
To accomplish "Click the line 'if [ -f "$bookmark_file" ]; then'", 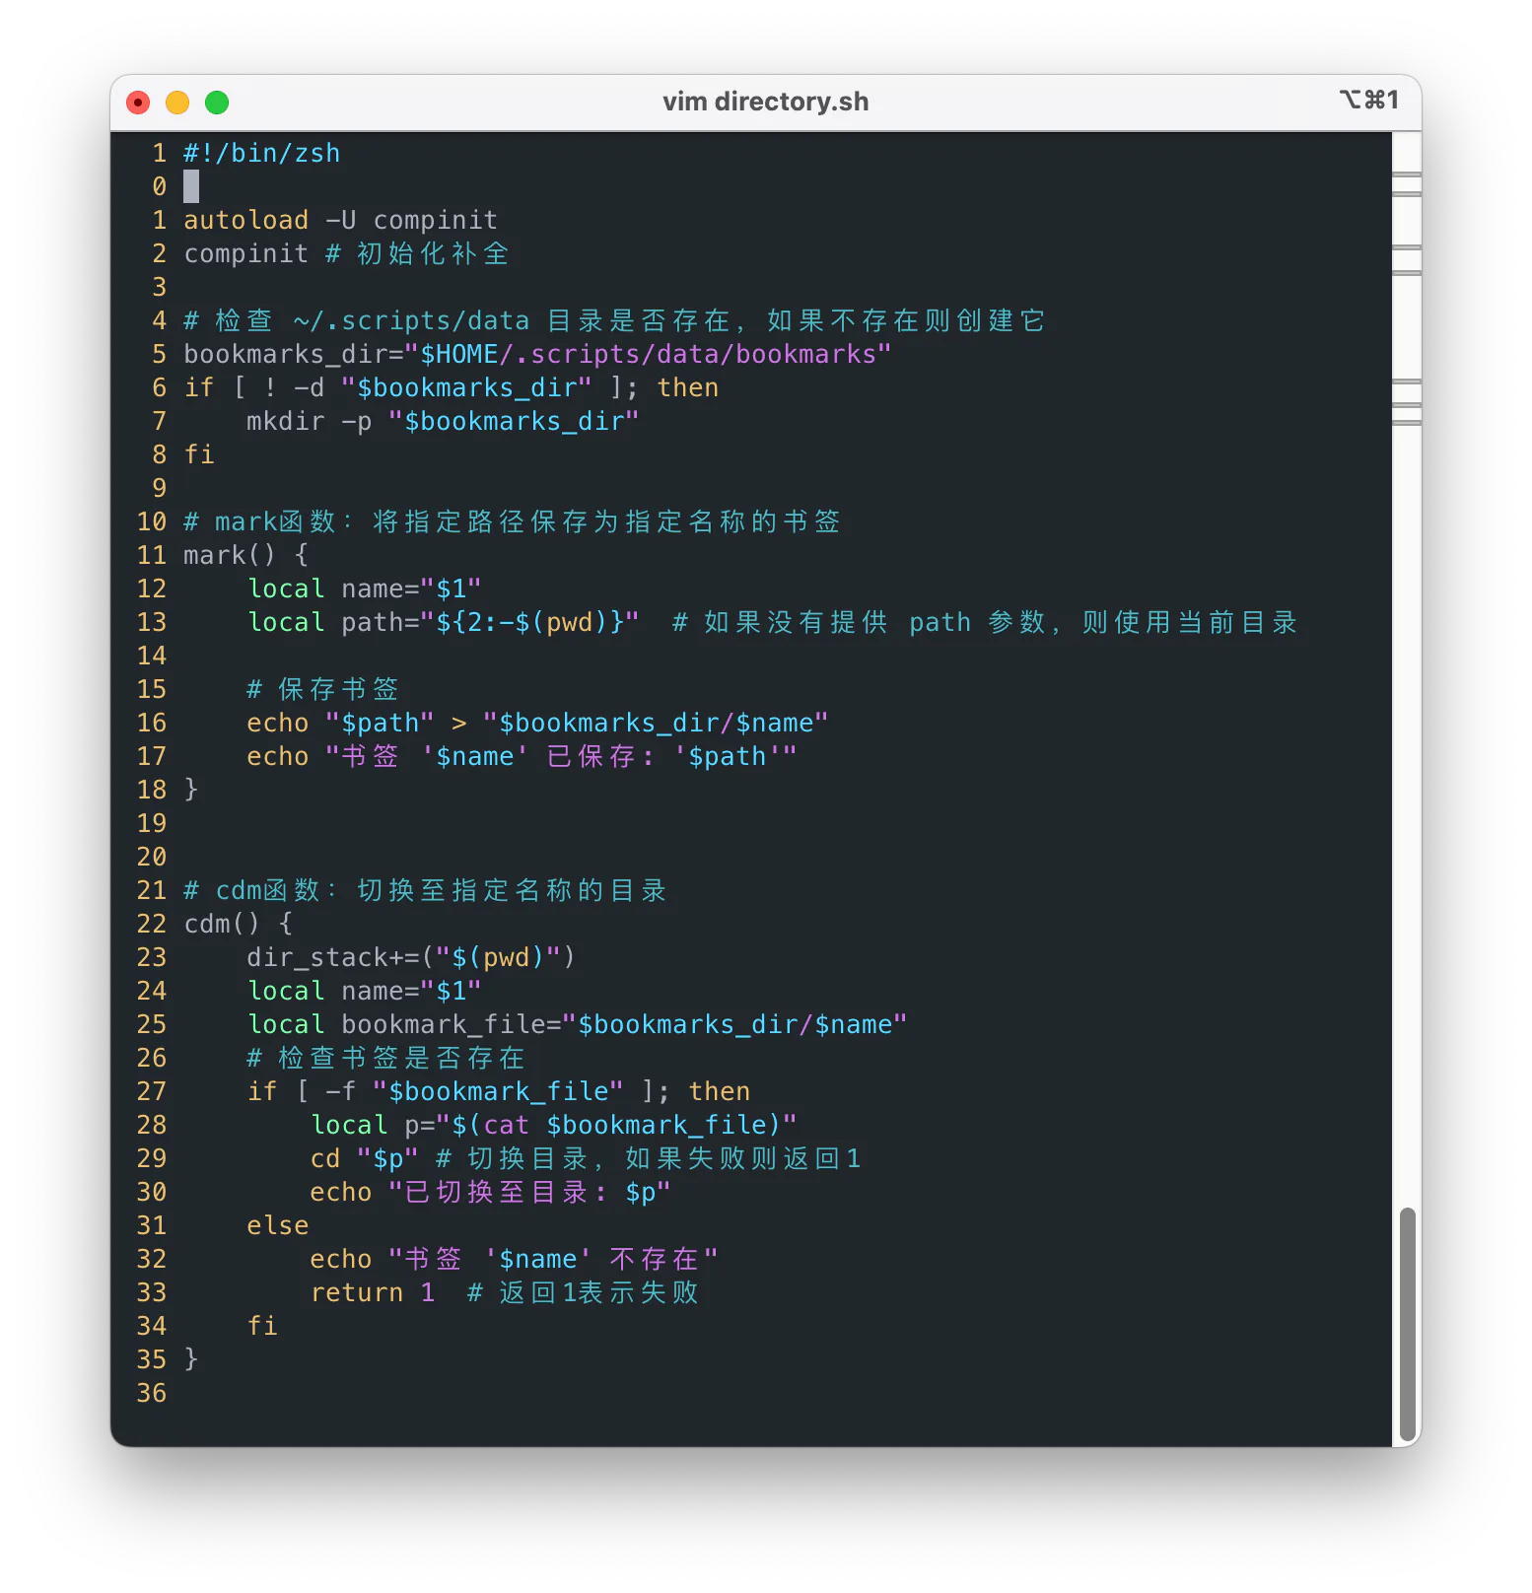I will click(x=499, y=1091).
